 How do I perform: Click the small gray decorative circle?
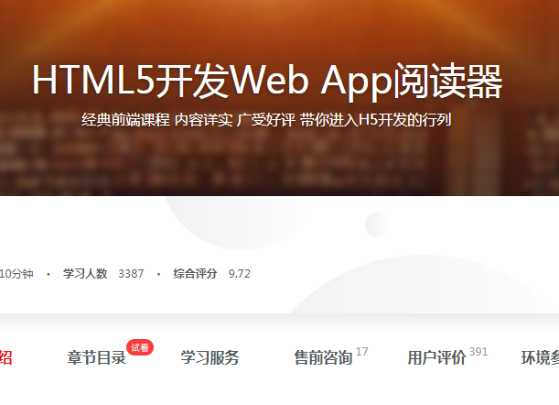[x=376, y=224]
